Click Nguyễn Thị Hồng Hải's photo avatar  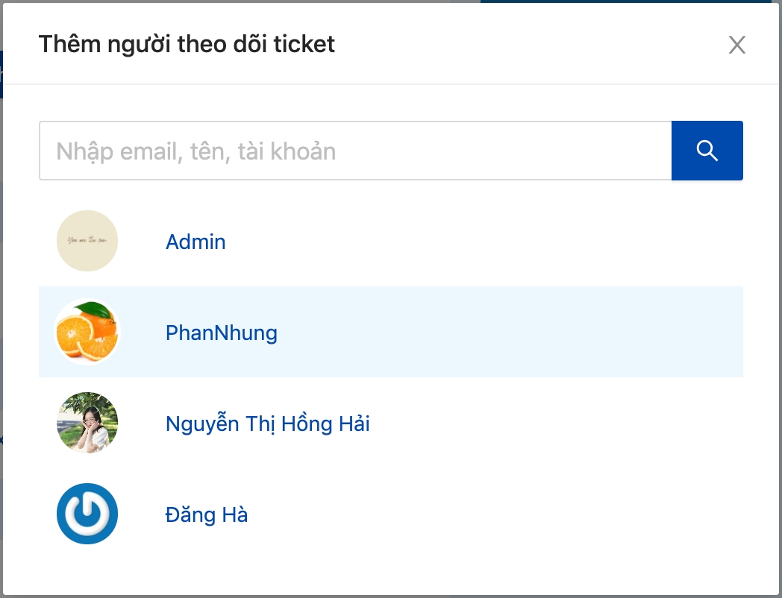tap(87, 424)
